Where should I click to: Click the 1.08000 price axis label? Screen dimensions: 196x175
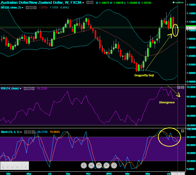tap(191, 39)
